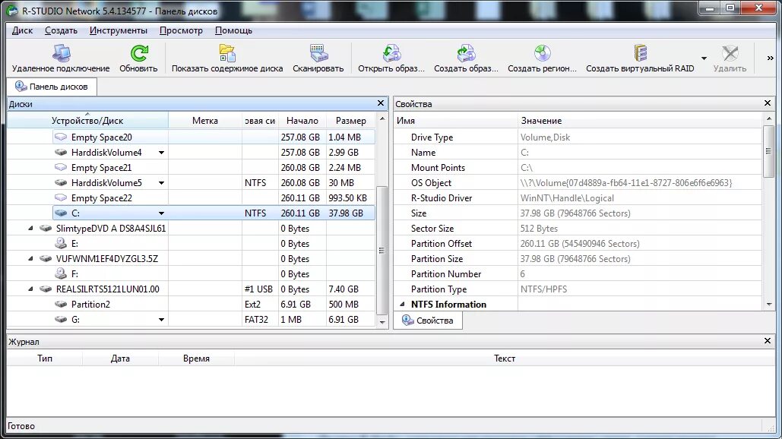
Task: Click the HarddiskVolume5 drive icon
Action: click(61, 183)
